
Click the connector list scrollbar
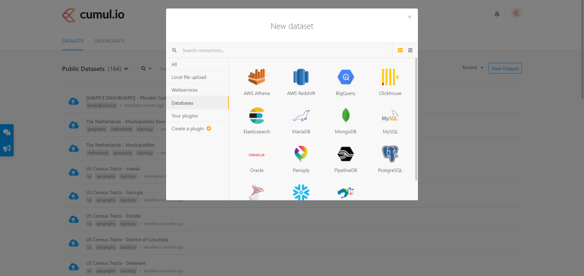click(x=415, y=119)
